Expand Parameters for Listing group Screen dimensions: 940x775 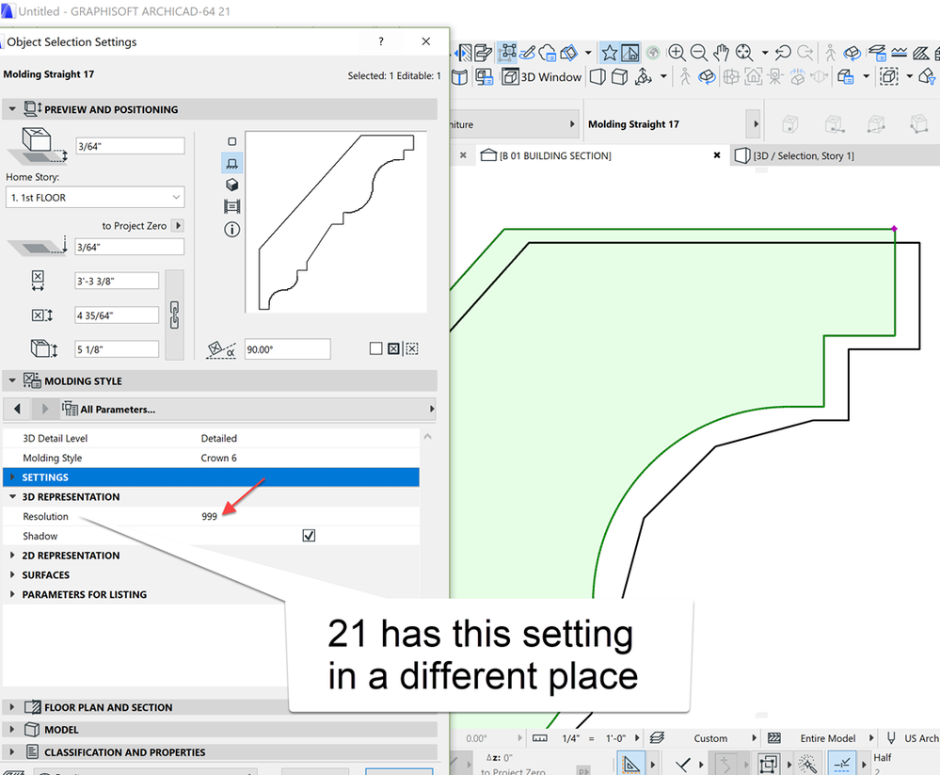coord(12,594)
